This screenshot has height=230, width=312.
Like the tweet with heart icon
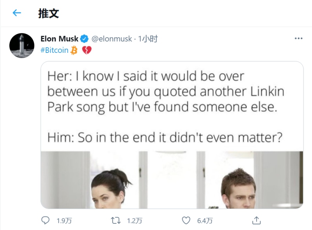point(186,220)
